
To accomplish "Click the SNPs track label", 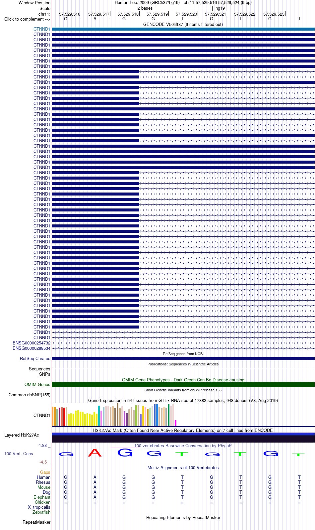I will tap(45, 374).
